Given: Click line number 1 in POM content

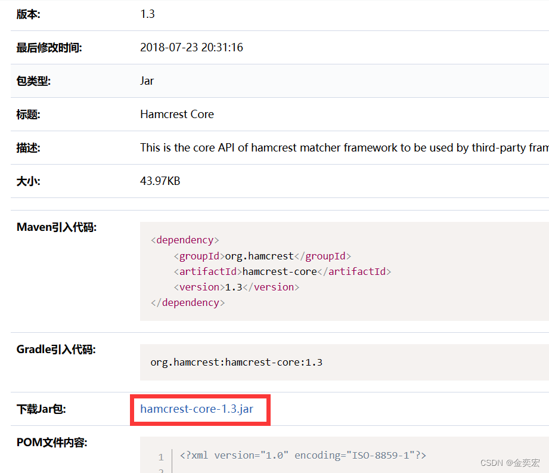Looking at the screenshot, I should pyautogui.click(x=160, y=456).
